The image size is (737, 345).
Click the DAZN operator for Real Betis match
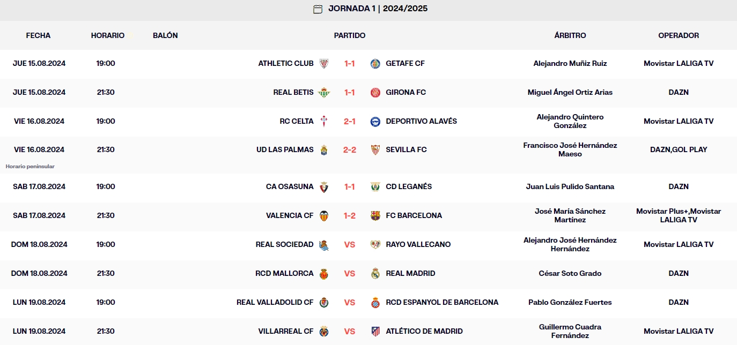click(x=679, y=92)
